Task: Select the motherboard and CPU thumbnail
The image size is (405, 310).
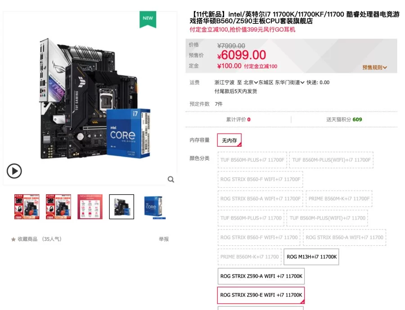Action: click(121, 207)
